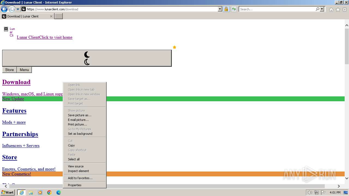
Task: Open Favorites star icon in toolbar
Action: (338, 10)
